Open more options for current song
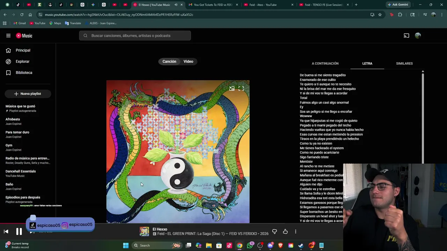 (295, 231)
